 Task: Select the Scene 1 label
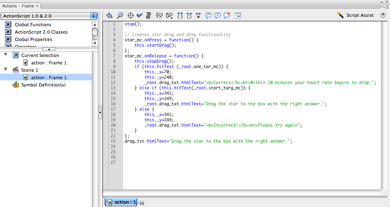30,70
